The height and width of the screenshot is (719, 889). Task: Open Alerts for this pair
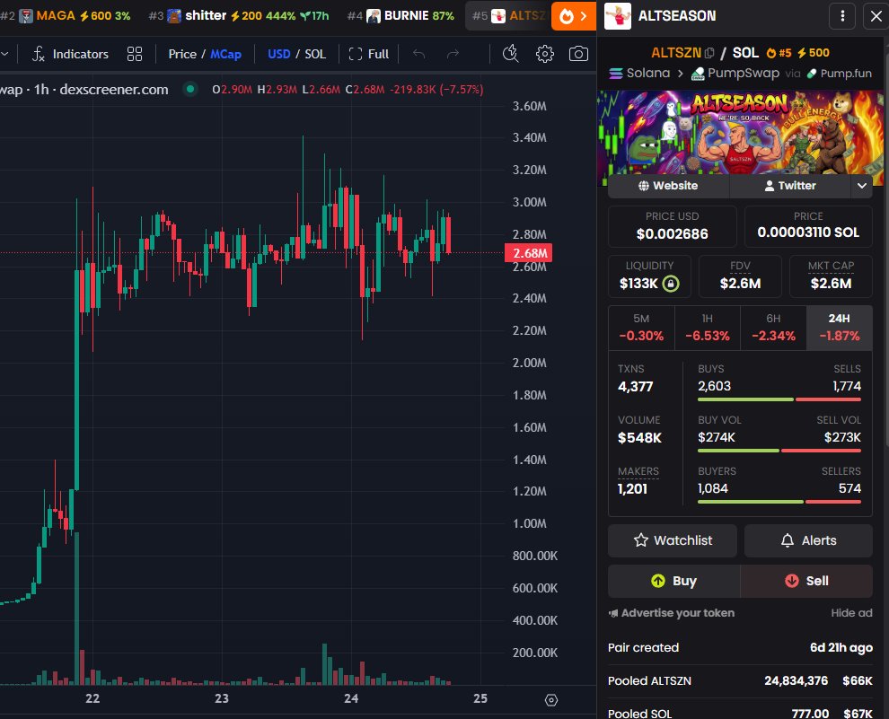pos(808,540)
